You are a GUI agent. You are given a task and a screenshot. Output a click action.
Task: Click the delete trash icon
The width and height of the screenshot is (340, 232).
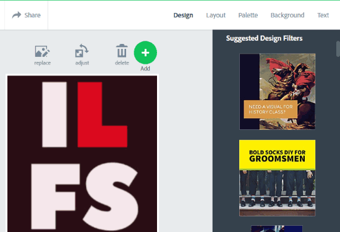click(x=122, y=51)
